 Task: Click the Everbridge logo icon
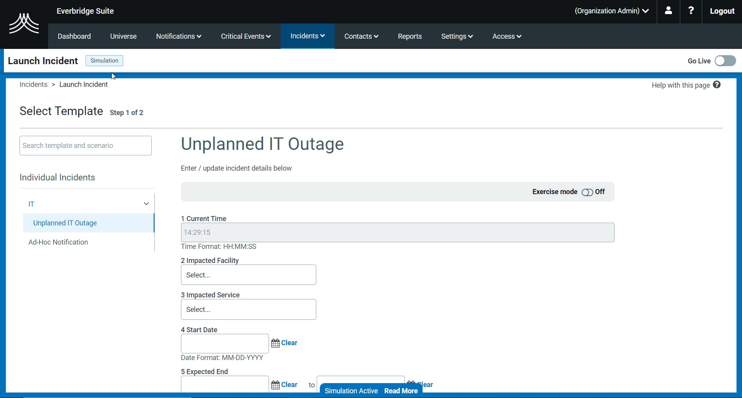click(x=24, y=23)
